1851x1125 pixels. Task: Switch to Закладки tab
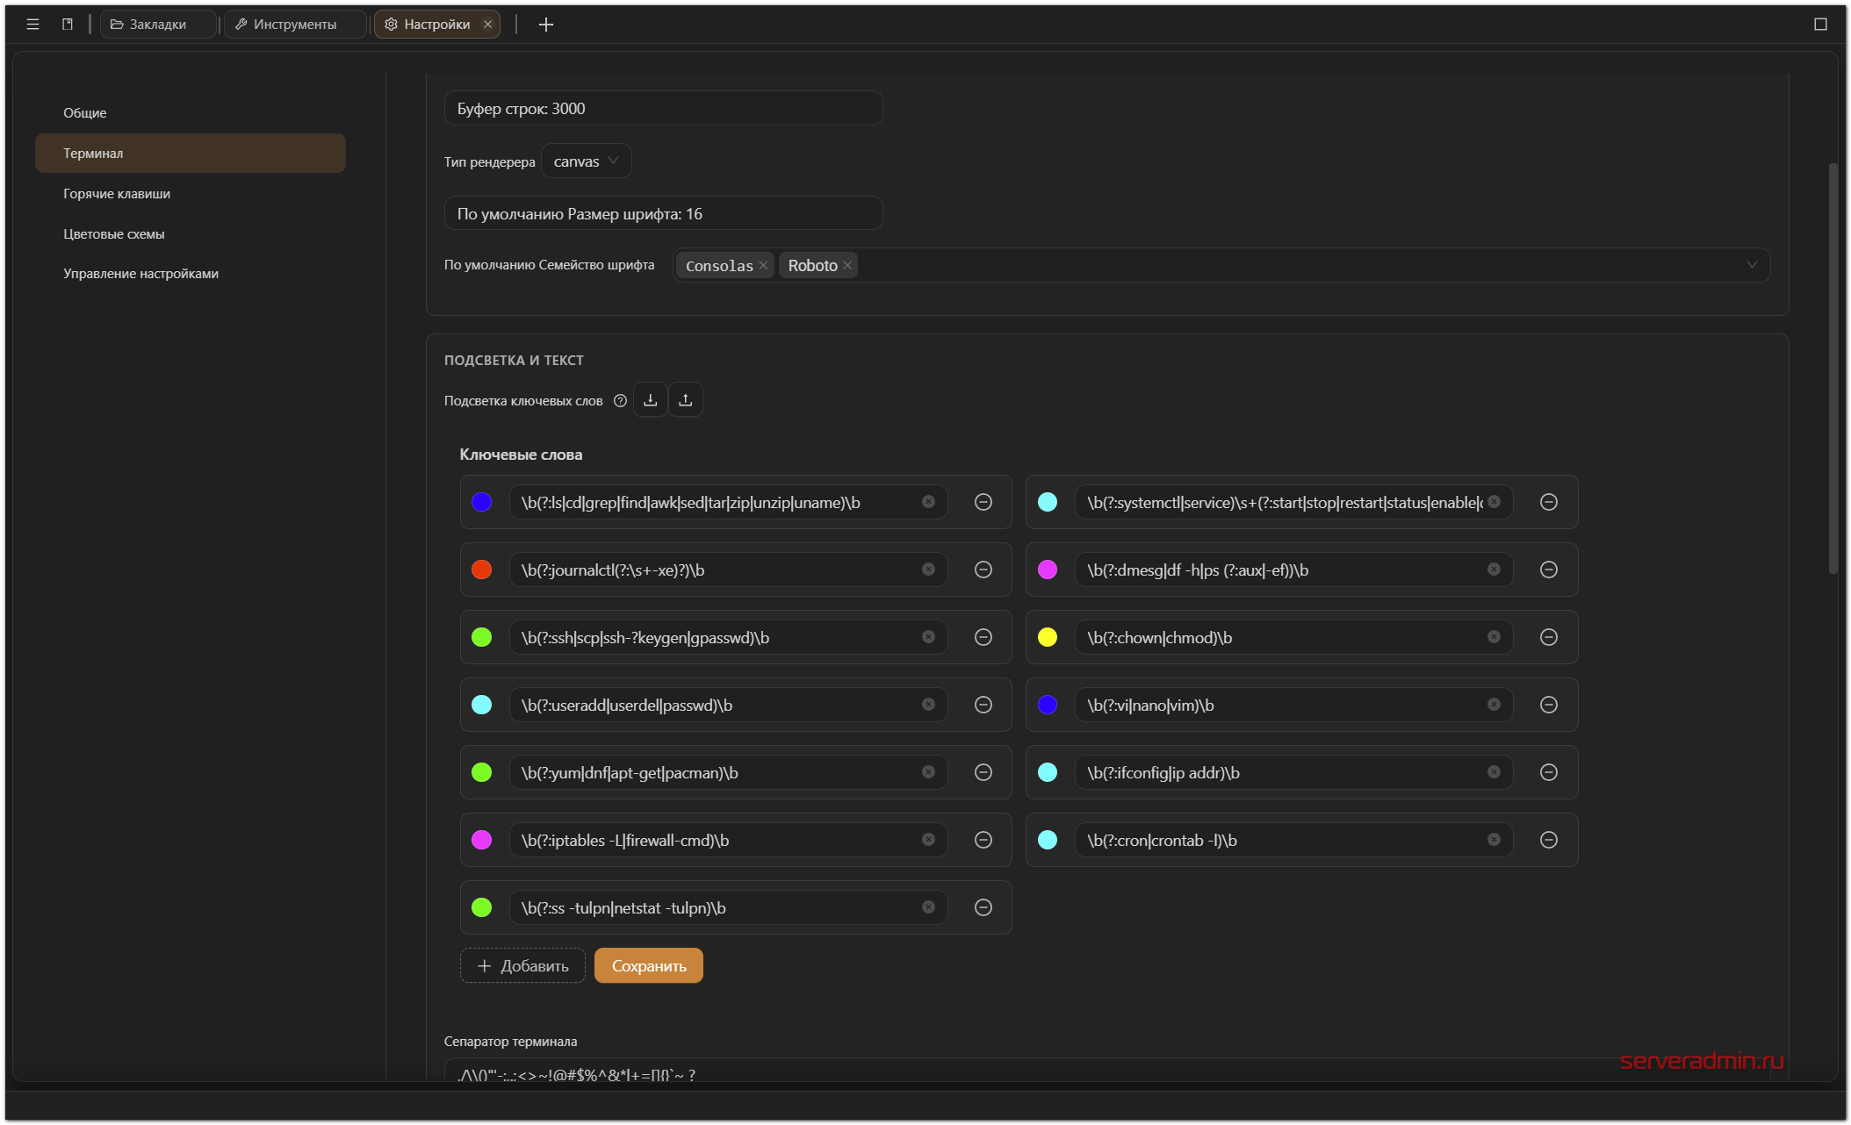158,25
